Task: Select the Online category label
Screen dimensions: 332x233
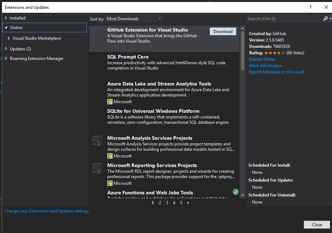Action: (x=16, y=28)
